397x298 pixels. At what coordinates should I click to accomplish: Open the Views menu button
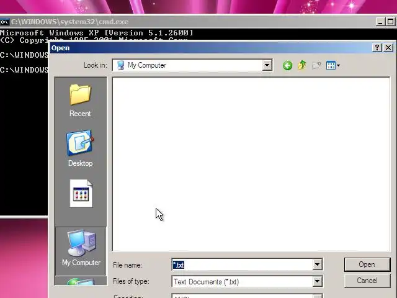coord(332,66)
